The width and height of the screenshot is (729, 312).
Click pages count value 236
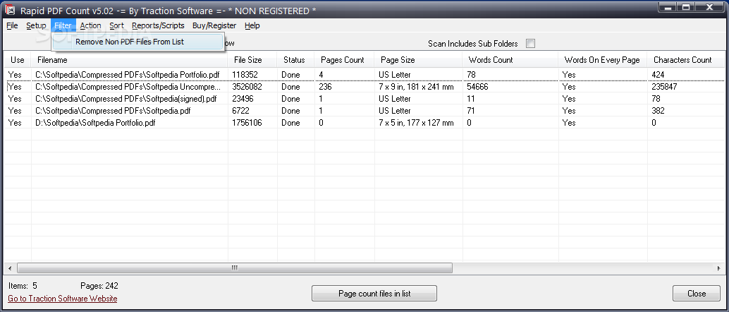click(326, 87)
